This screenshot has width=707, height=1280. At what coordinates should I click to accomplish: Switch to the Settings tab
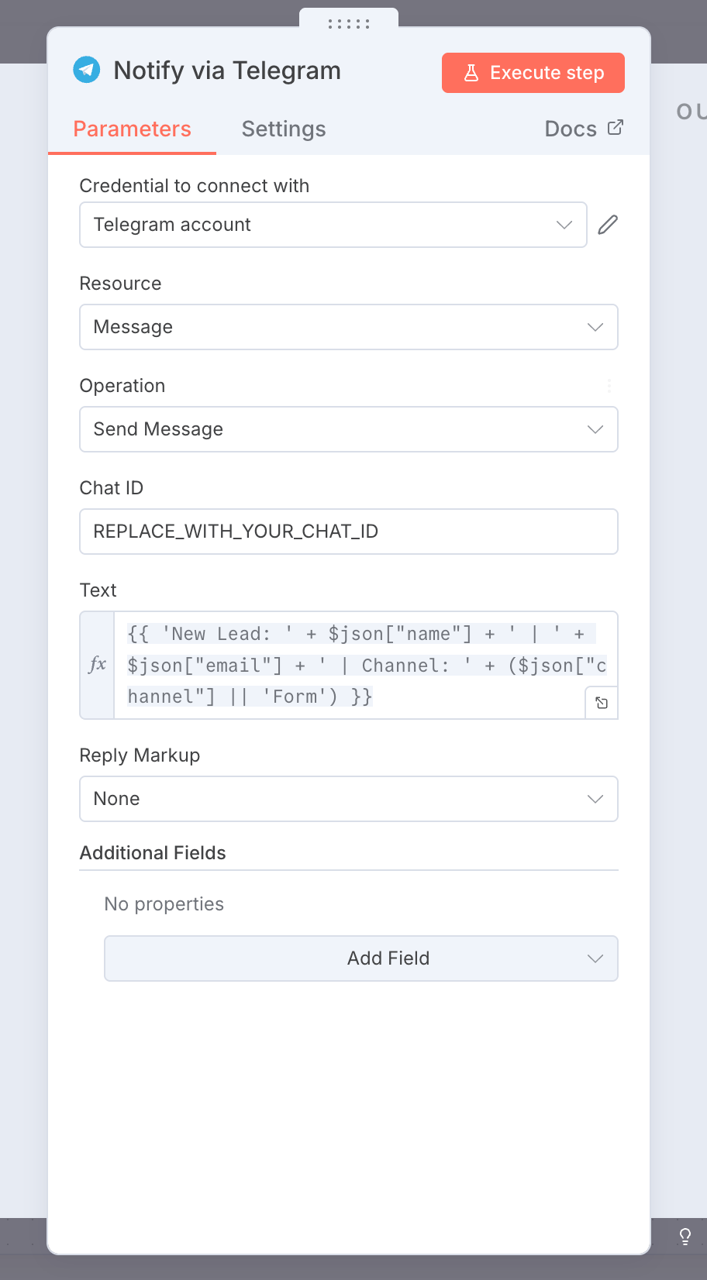[284, 129]
